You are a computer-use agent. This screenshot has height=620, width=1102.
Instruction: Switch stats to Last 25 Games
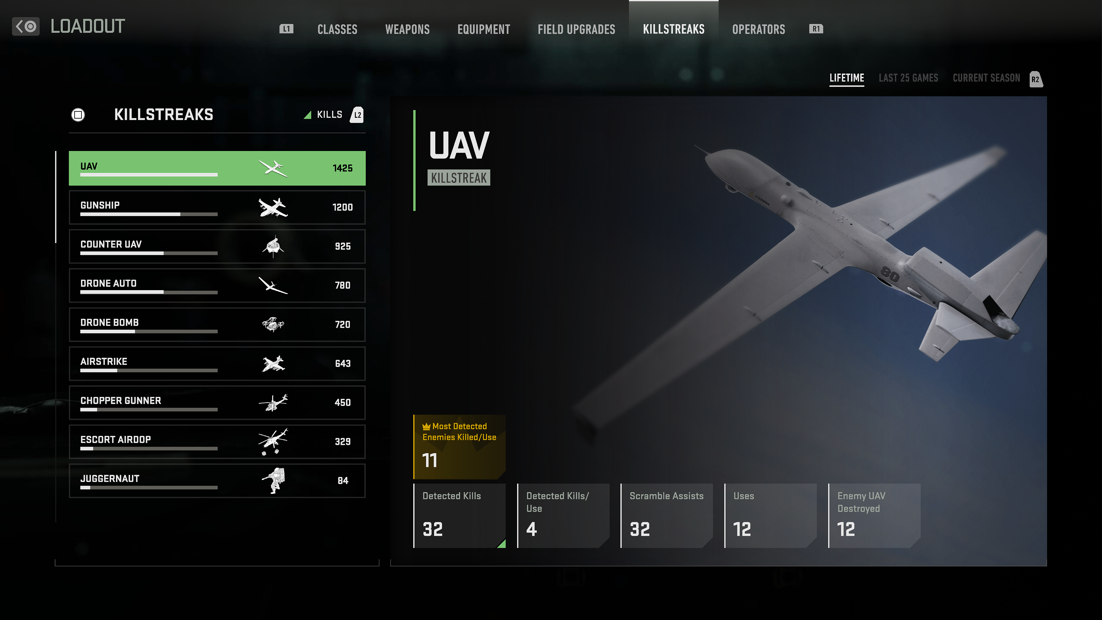908,78
